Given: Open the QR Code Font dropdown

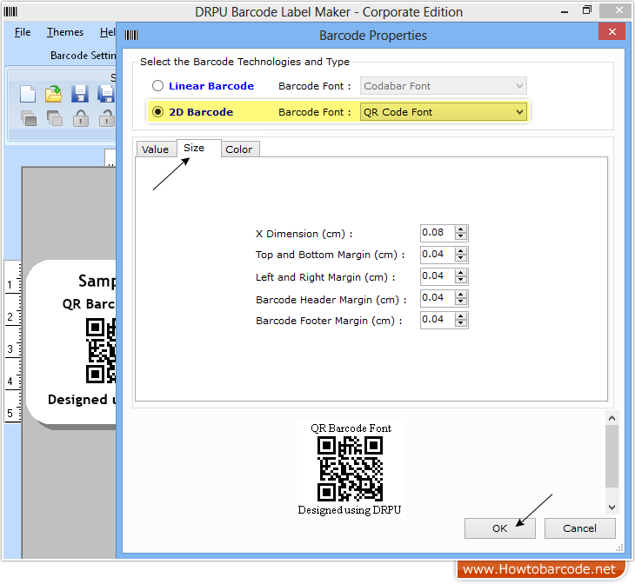Looking at the screenshot, I should point(444,112).
